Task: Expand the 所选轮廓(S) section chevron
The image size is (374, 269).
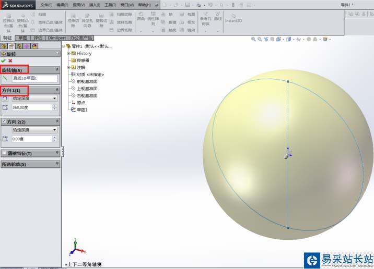Action: click(x=57, y=164)
